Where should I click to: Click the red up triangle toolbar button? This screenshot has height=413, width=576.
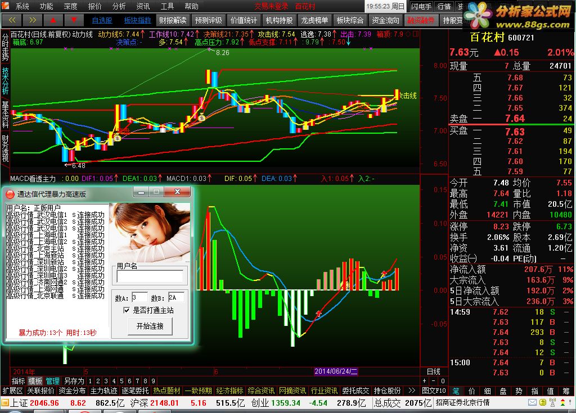point(53,20)
